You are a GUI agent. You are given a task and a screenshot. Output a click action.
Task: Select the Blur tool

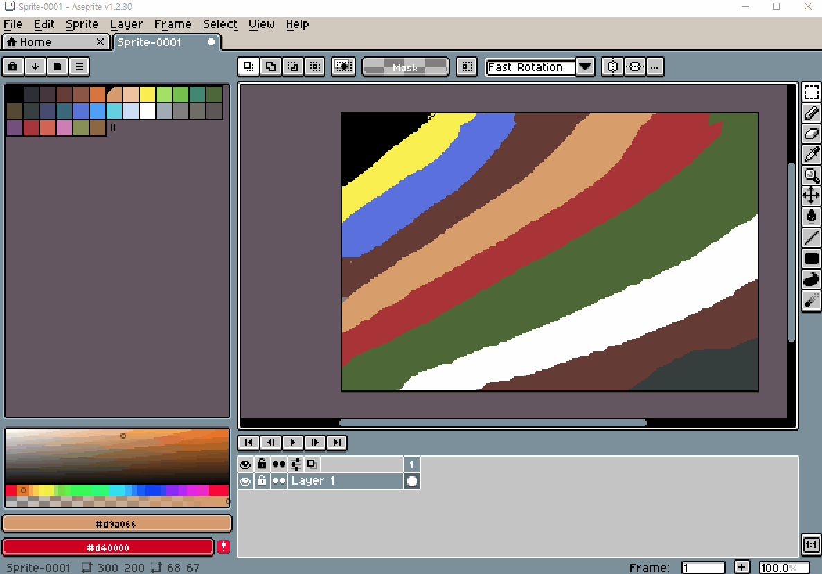pyautogui.click(x=811, y=301)
